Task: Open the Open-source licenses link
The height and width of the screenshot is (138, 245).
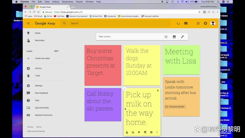Action: coord(36,131)
